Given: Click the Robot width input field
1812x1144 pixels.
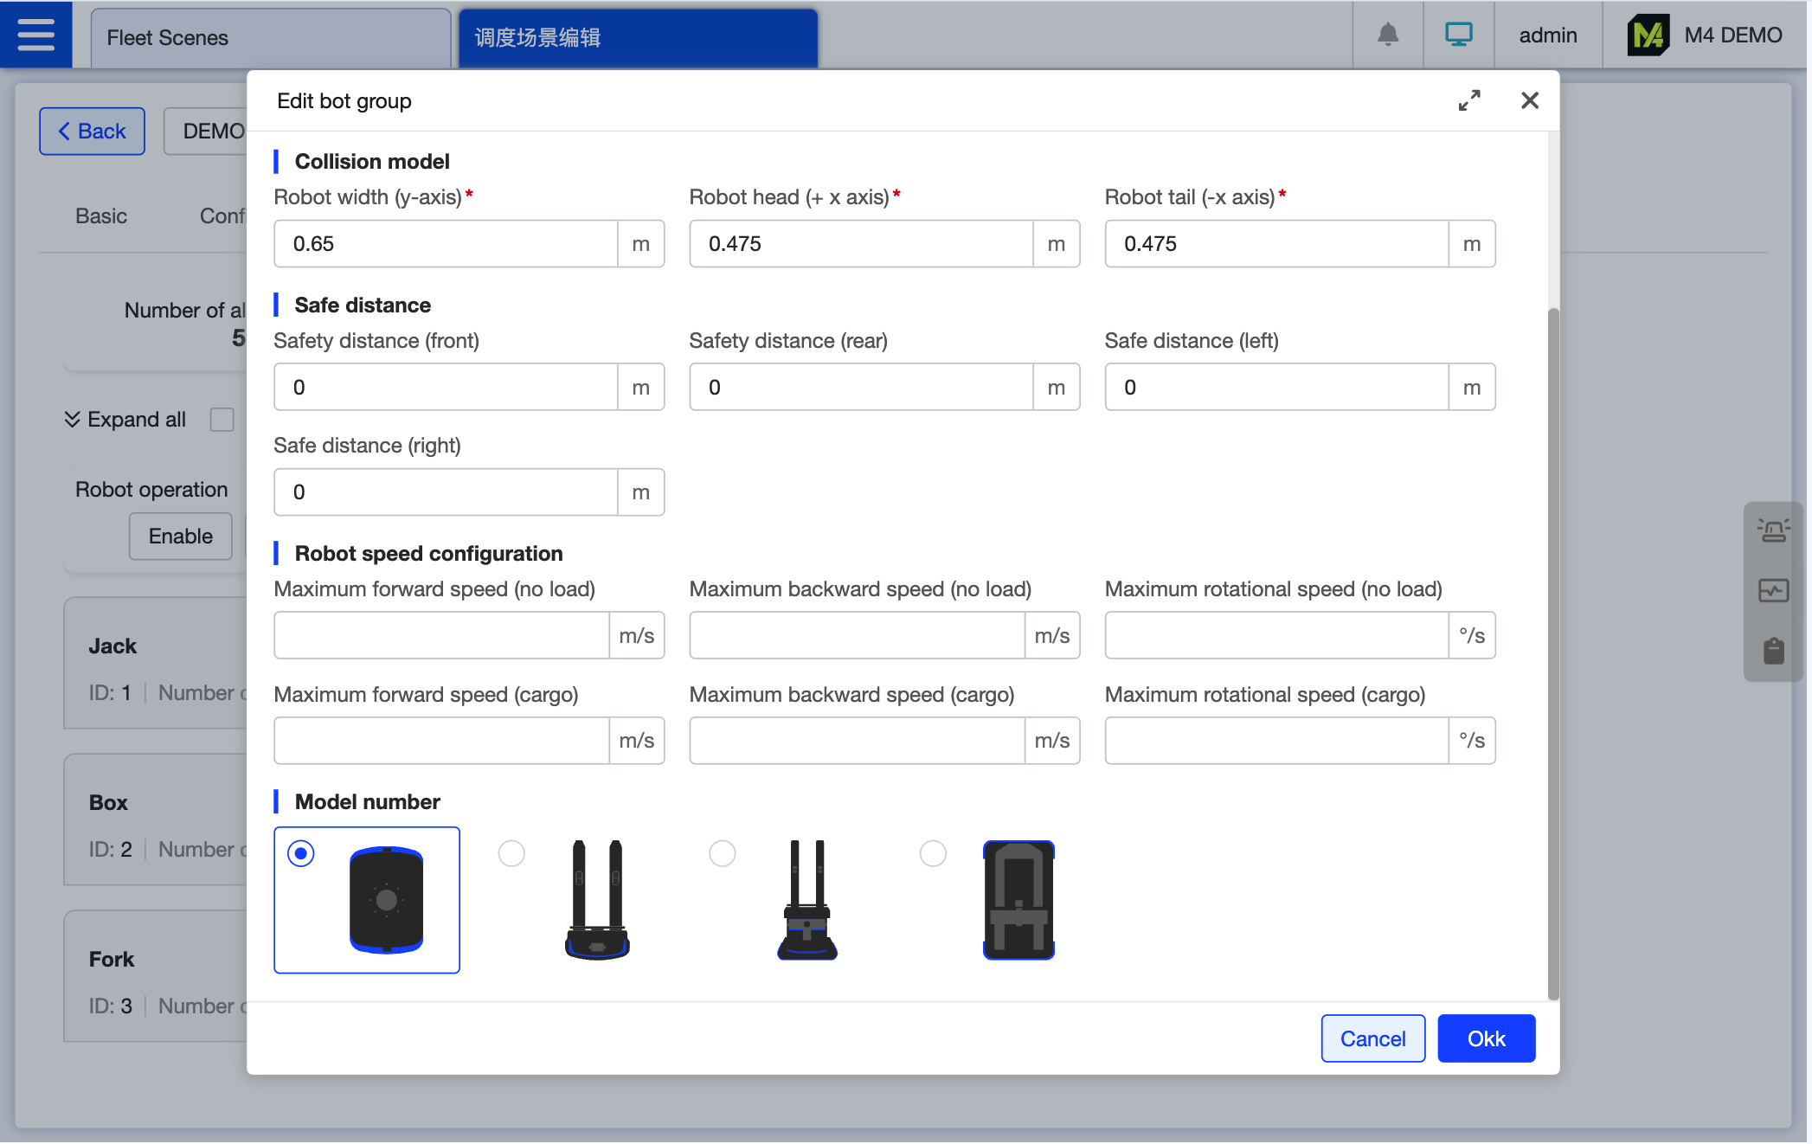Looking at the screenshot, I should point(446,244).
